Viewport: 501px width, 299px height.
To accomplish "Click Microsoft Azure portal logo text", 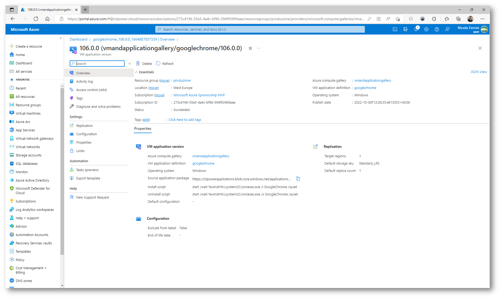I will tap(25, 29).
